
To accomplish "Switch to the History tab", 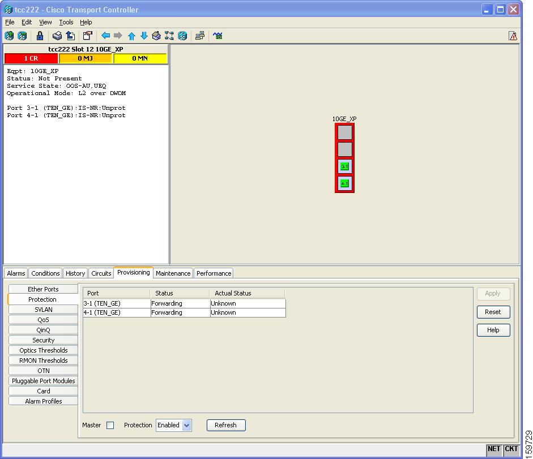I will (75, 273).
